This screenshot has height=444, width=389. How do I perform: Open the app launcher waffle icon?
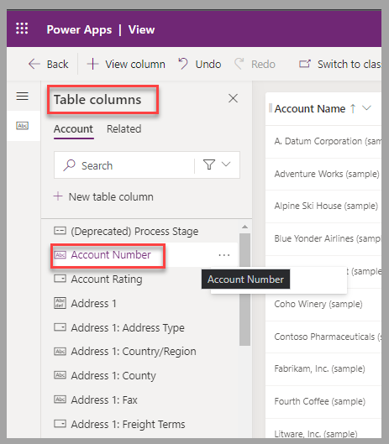point(22,29)
